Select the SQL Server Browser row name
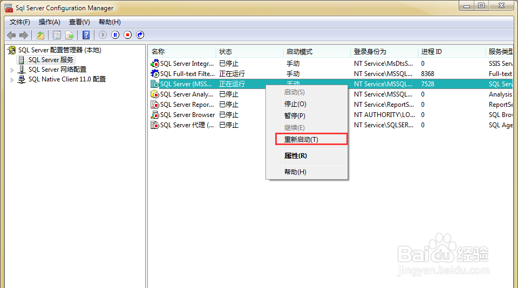Viewport: 518px width, 288px height. click(x=187, y=114)
